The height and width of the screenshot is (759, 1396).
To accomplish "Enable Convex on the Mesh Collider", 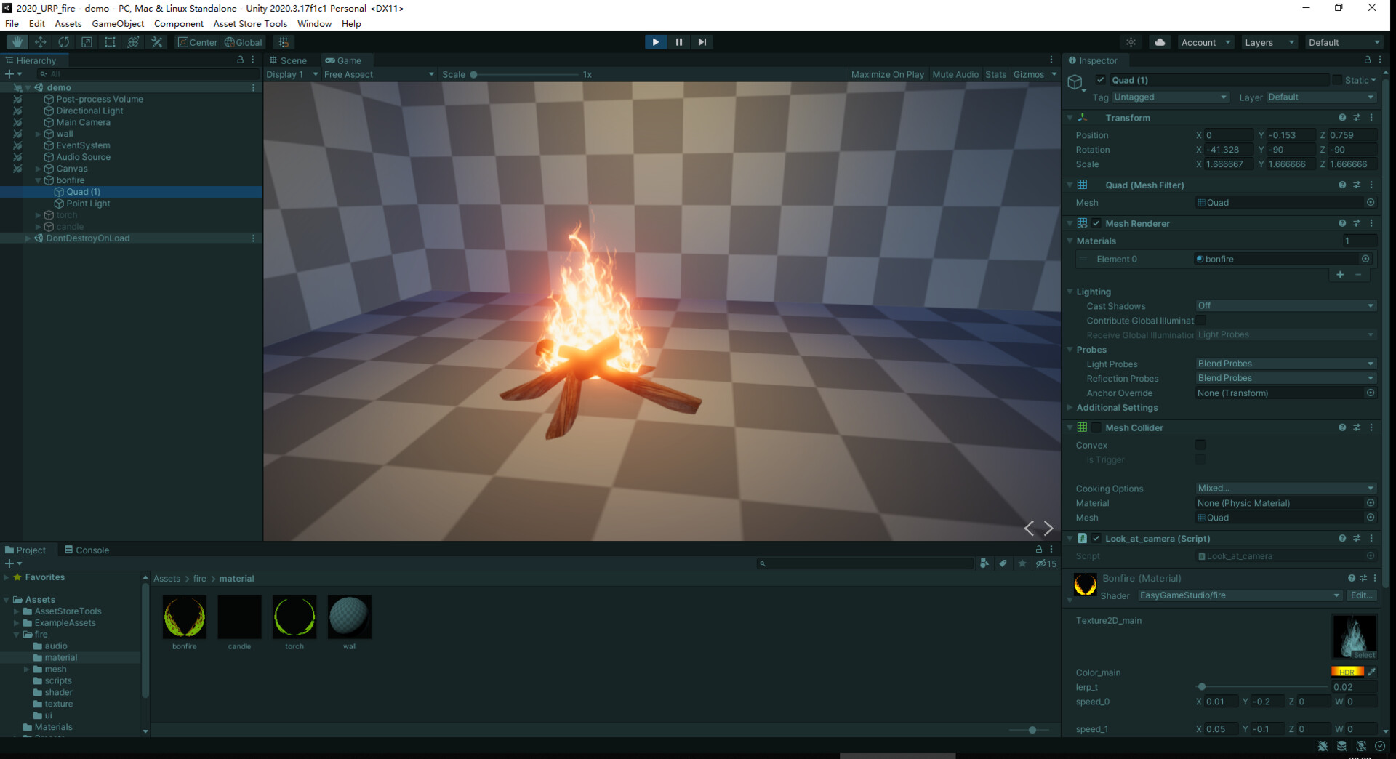I will pos(1200,445).
